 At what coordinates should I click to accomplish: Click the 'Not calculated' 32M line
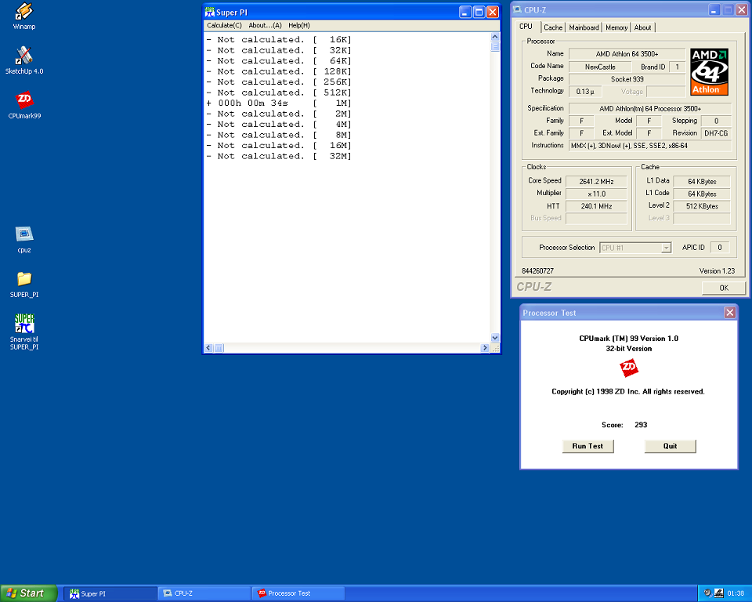pos(279,156)
